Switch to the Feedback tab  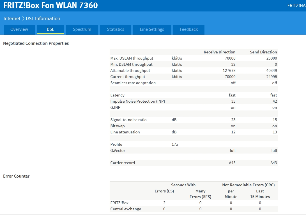pos(188,29)
